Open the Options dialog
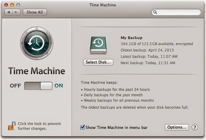This screenshot has height=140, width=206. coord(177,127)
